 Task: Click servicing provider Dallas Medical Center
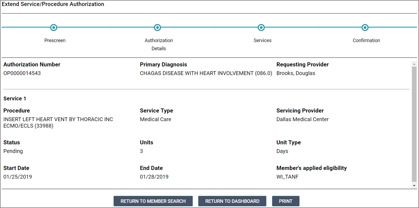(303, 119)
